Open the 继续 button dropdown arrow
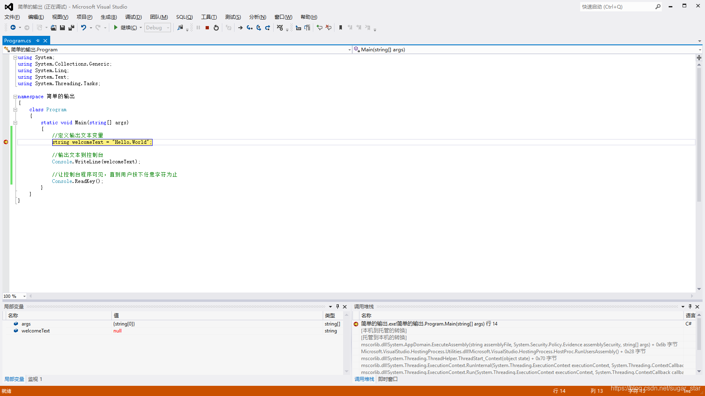The width and height of the screenshot is (705, 396). (x=141, y=28)
